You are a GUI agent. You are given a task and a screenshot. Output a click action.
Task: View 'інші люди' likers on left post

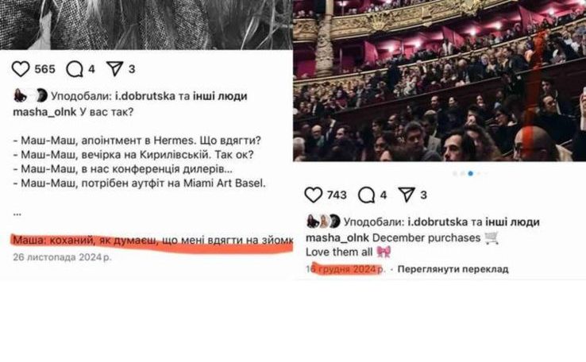click(220, 96)
